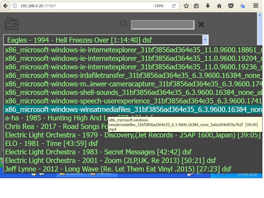
Task: Click the radio icon on the page
Action: 12,23
